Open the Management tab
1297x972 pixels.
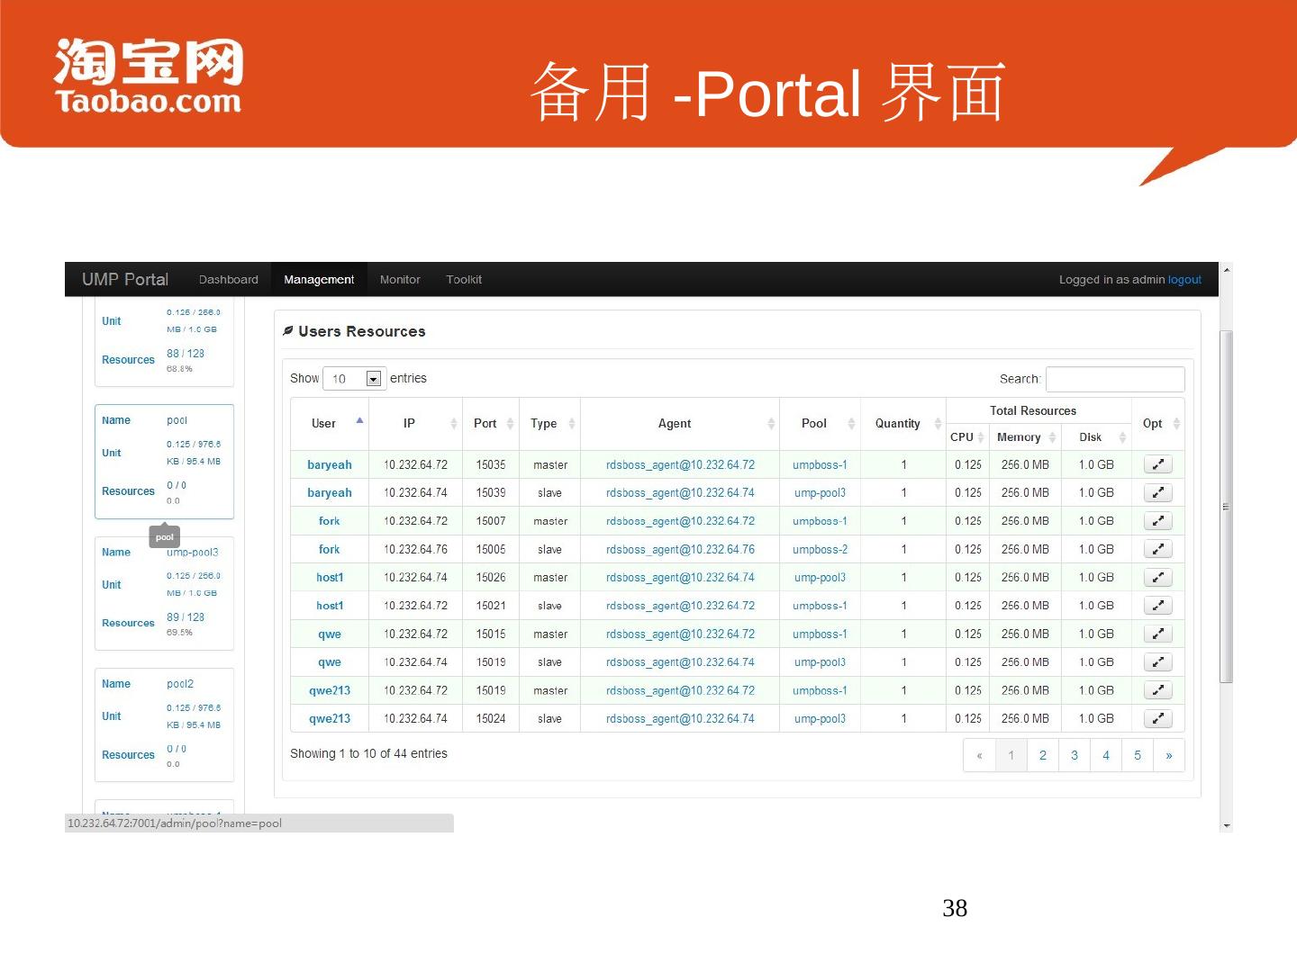[x=319, y=280]
